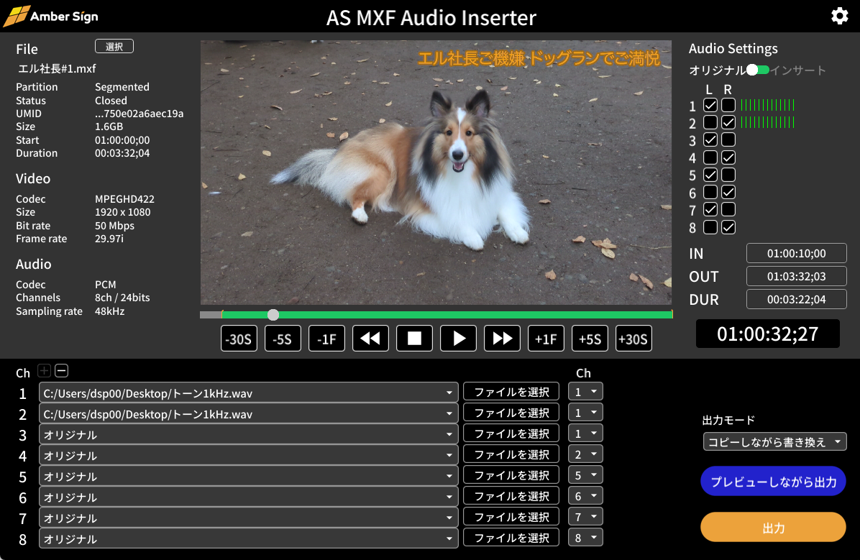Image resolution: width=860 pixels, height=560 pixels.
Task: Click the orange 出力 button
Action: (773, 528)
